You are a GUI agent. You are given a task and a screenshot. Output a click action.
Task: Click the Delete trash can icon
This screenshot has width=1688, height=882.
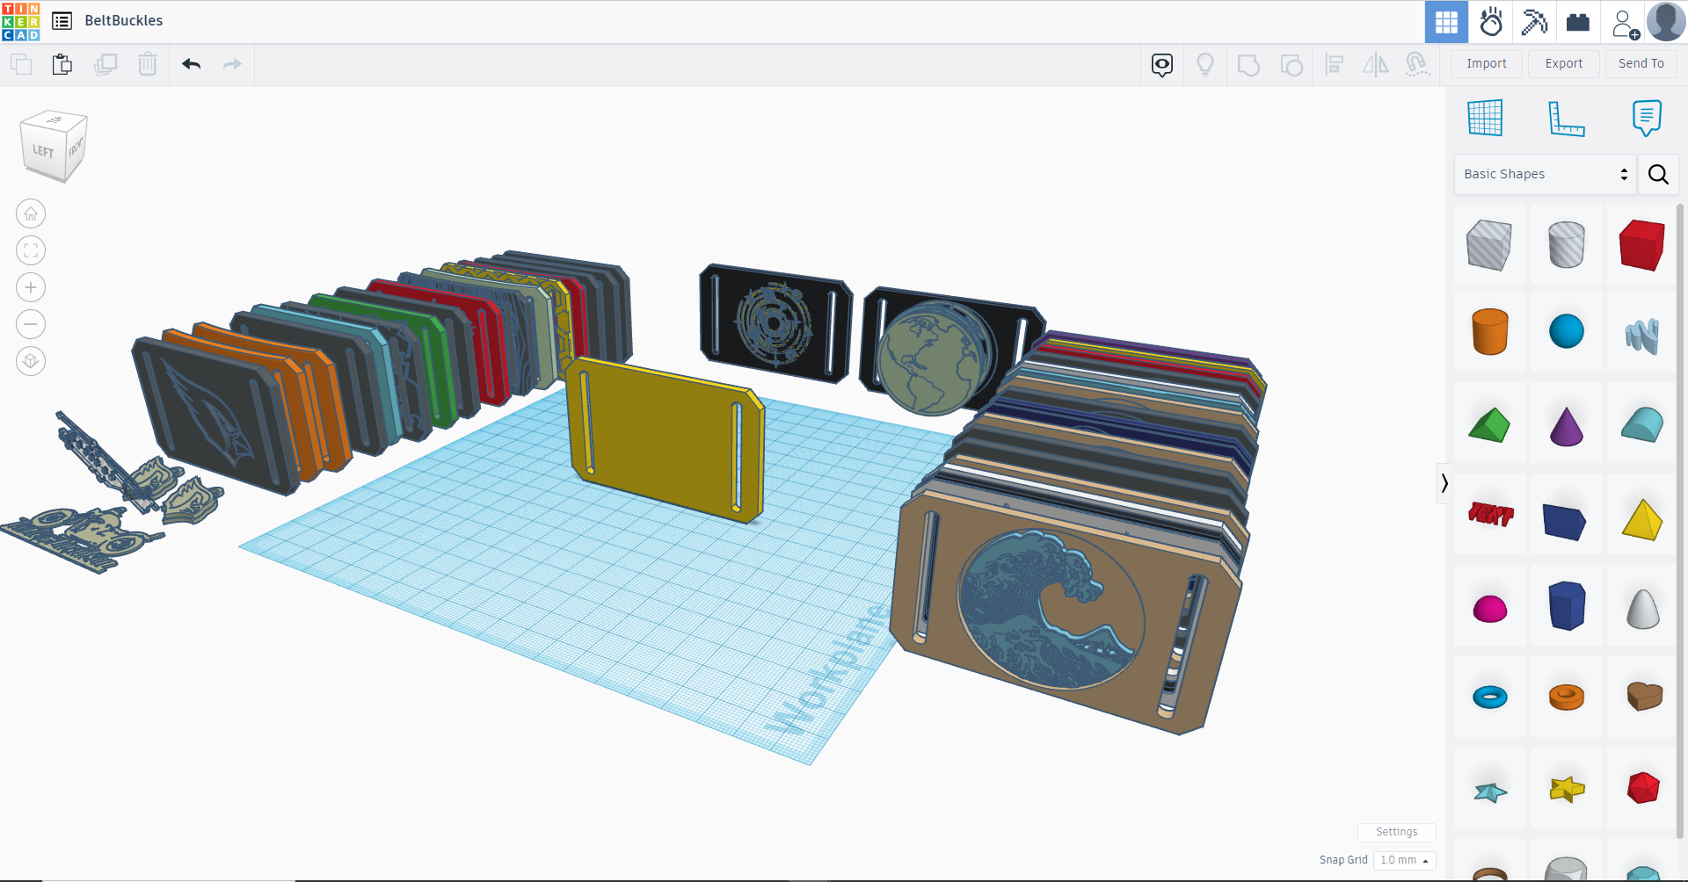(x=148, y=64)
